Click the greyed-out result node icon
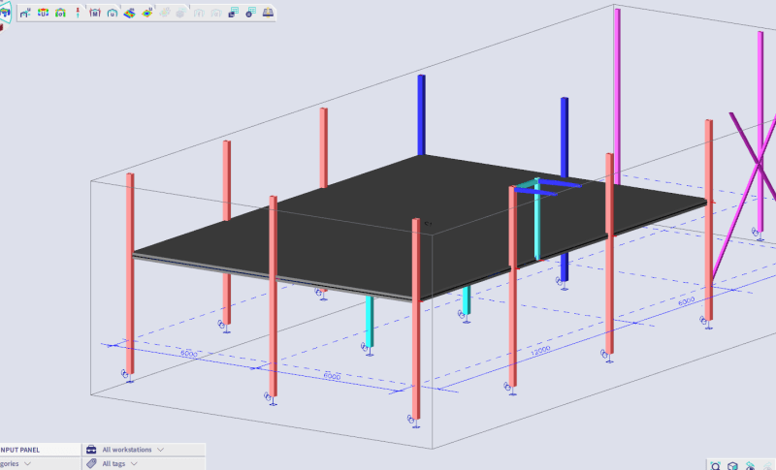The height and width of the screenshot is (470, 776). (x=164, y=13)
